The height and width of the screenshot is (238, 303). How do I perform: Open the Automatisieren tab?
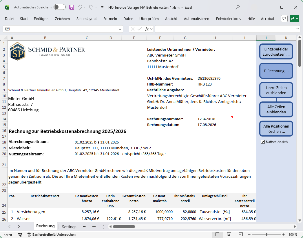196,19
